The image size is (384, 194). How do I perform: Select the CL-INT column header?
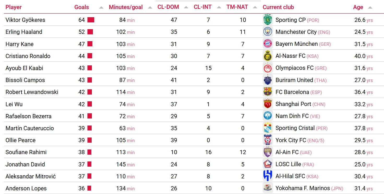point(203,7)
